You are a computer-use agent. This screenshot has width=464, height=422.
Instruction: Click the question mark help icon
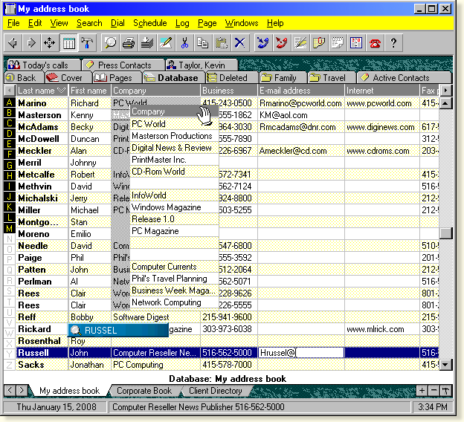coord(393,43)
